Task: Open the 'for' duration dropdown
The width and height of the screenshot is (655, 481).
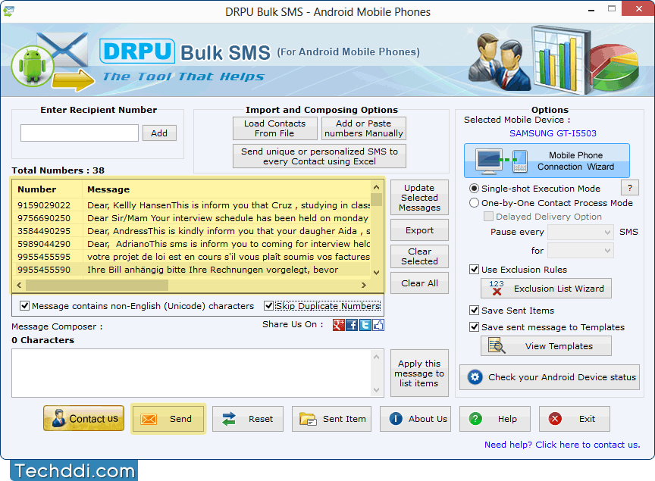Action: tap(581, 251)
